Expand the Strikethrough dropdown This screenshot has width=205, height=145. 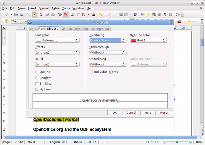108,52
